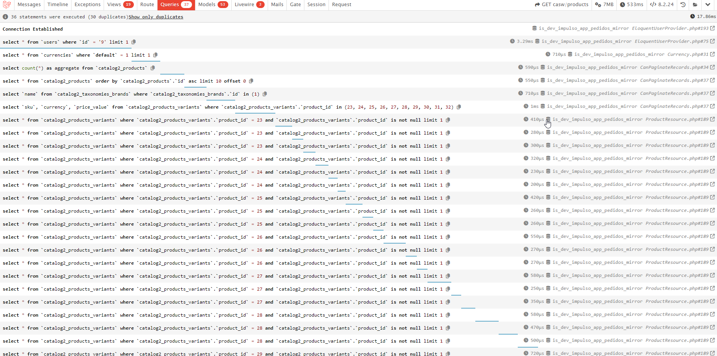
Task: Click the Show only duplicates link
Action: click(156, 17)
